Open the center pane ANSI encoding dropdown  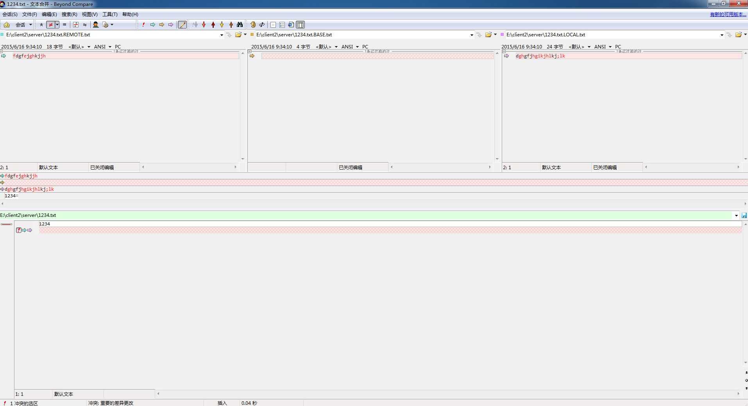tap(350, 47)
